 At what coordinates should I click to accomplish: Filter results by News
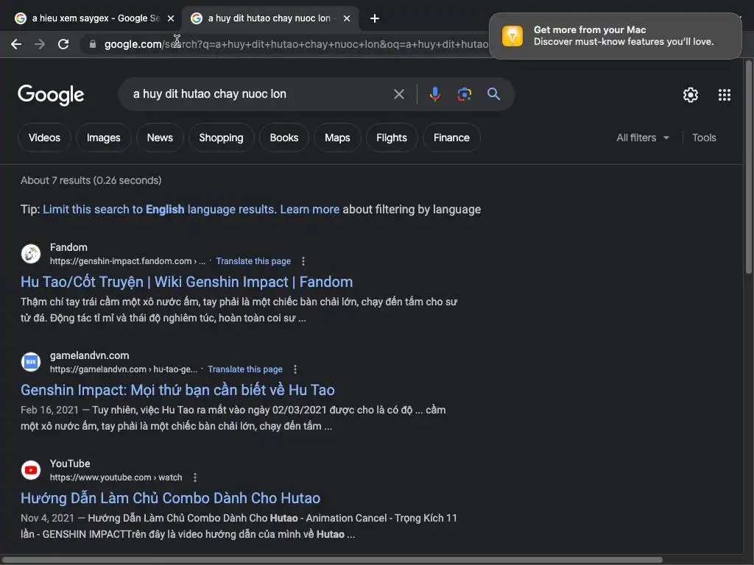[x=160, y=138]
